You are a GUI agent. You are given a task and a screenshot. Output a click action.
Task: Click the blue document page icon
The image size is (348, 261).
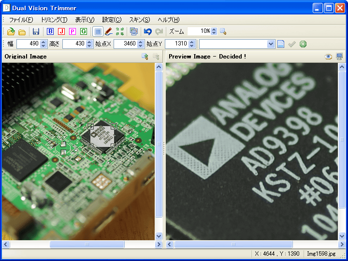(281, 44)
